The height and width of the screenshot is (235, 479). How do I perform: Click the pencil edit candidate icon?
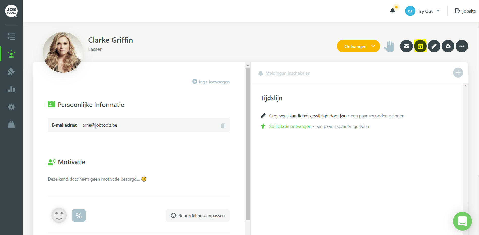pyautogui.click(x=434, y=46)
